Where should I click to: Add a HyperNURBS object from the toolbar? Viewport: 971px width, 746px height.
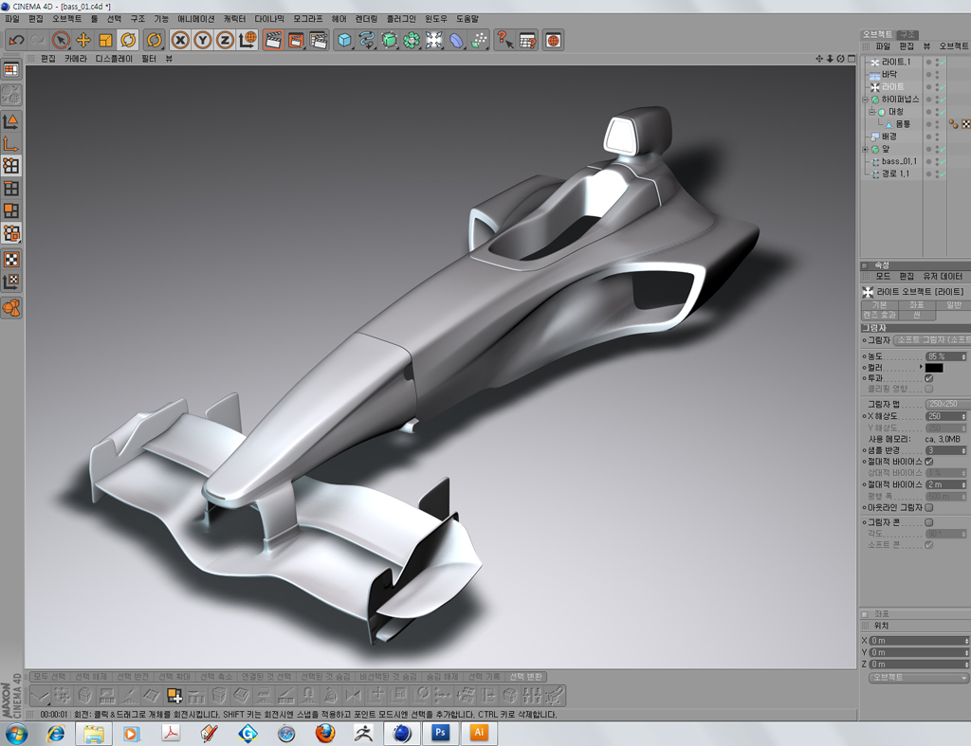coord(389,40)
